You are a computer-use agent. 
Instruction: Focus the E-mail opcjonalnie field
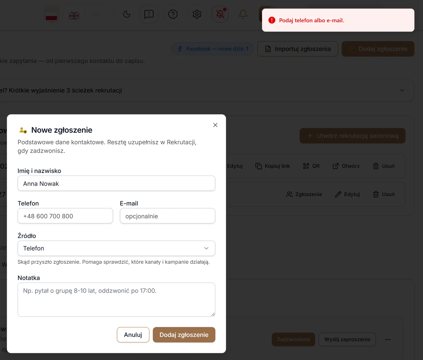point(168,216)
